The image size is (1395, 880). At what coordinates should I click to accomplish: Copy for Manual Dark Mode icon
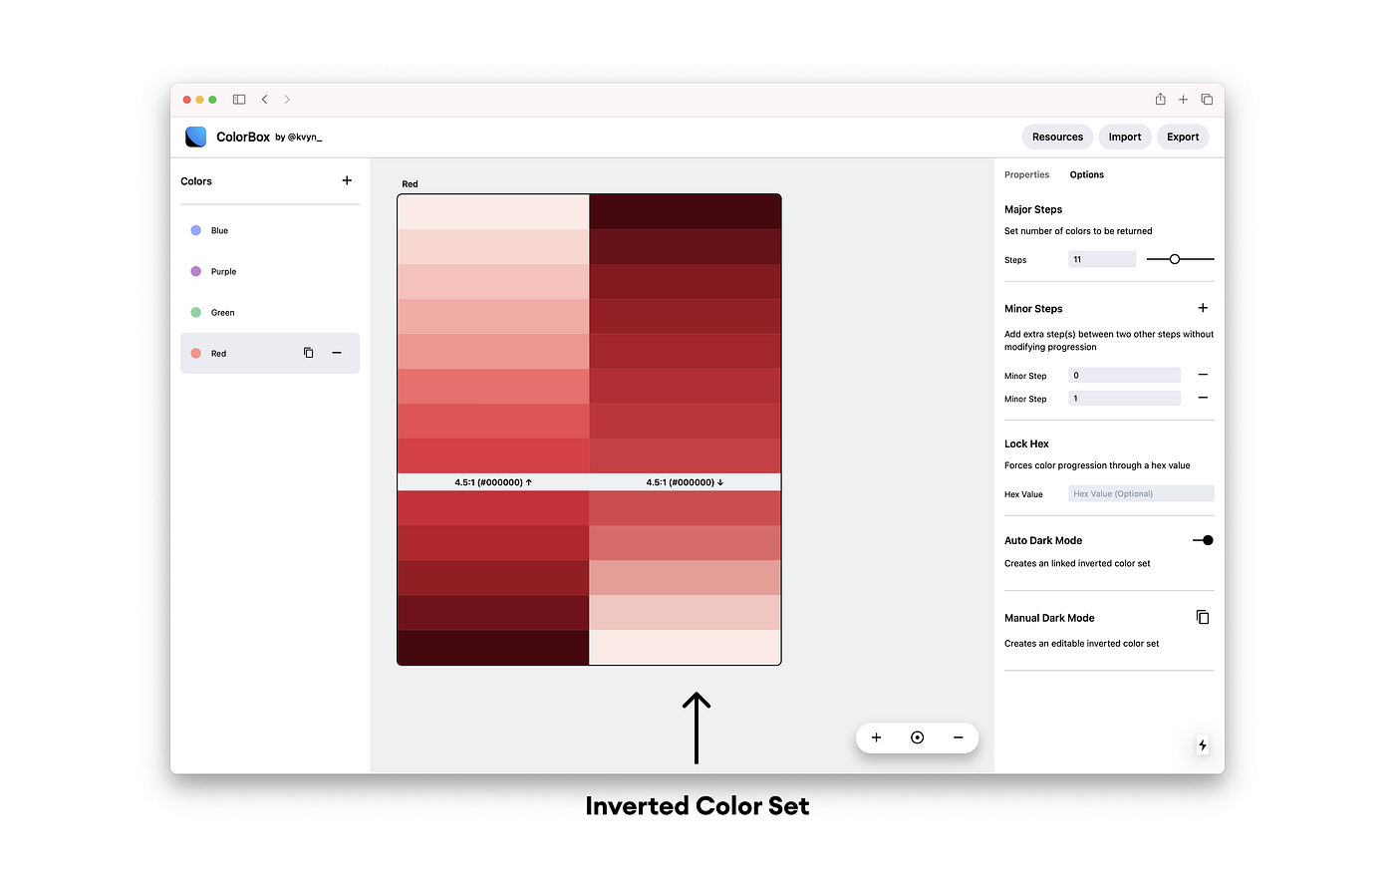point(1203,617)
